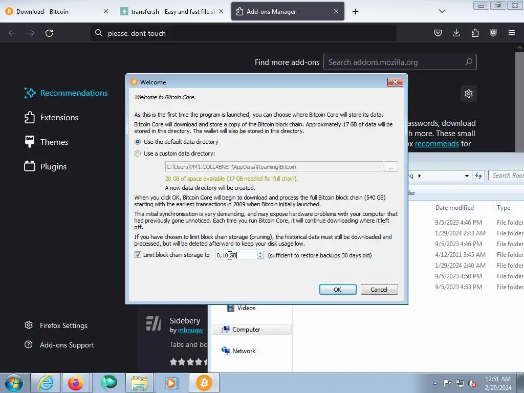
Task: Click the extensions puzzle icon in toolbar
Action: click(475, 33)
